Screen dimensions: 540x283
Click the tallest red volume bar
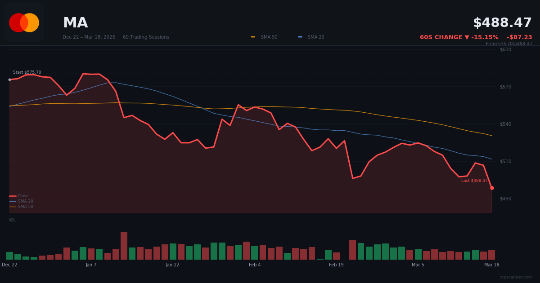tap(124, 246)
